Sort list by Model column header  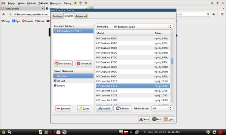pos(125,33)
